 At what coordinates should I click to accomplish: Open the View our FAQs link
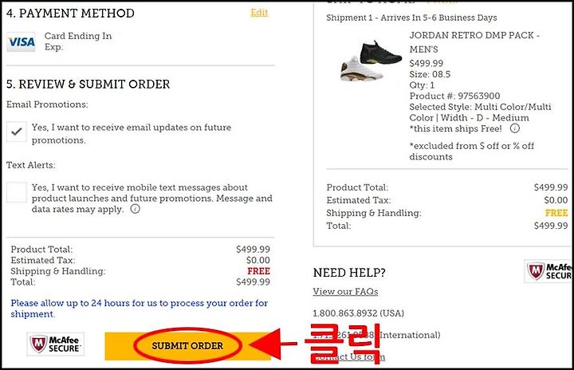(345, 291)
